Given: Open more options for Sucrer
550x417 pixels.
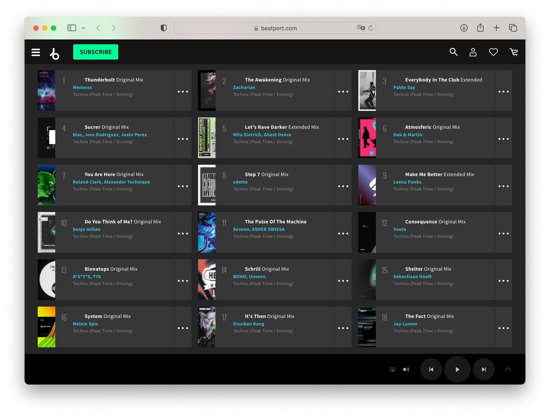Looking at the screenshot, I should (183, 139).
